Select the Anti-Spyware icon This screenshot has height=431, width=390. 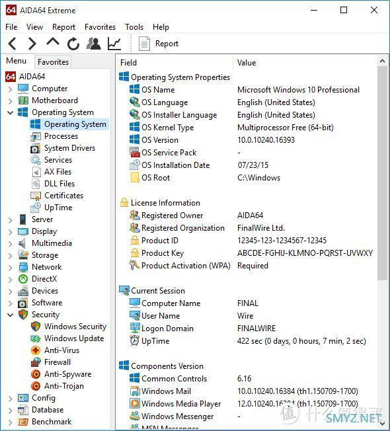36,374
